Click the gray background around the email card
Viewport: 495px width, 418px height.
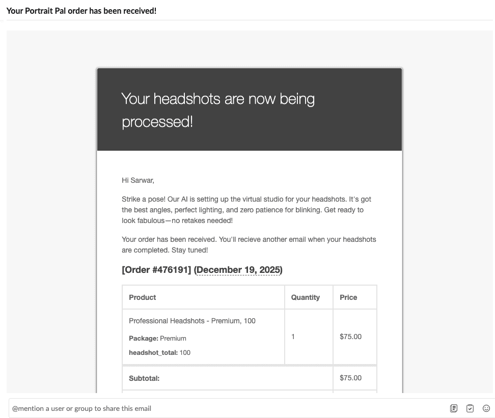(51, 204)
